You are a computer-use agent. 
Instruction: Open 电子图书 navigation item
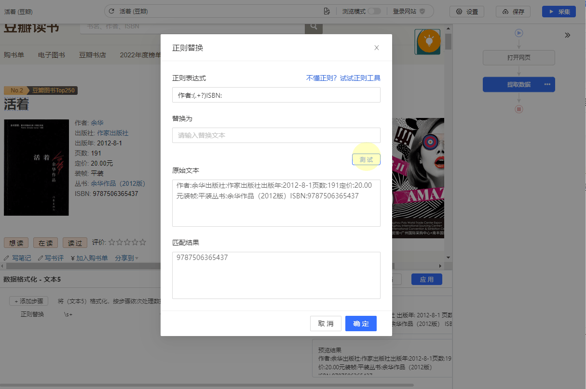click(52, 55)
